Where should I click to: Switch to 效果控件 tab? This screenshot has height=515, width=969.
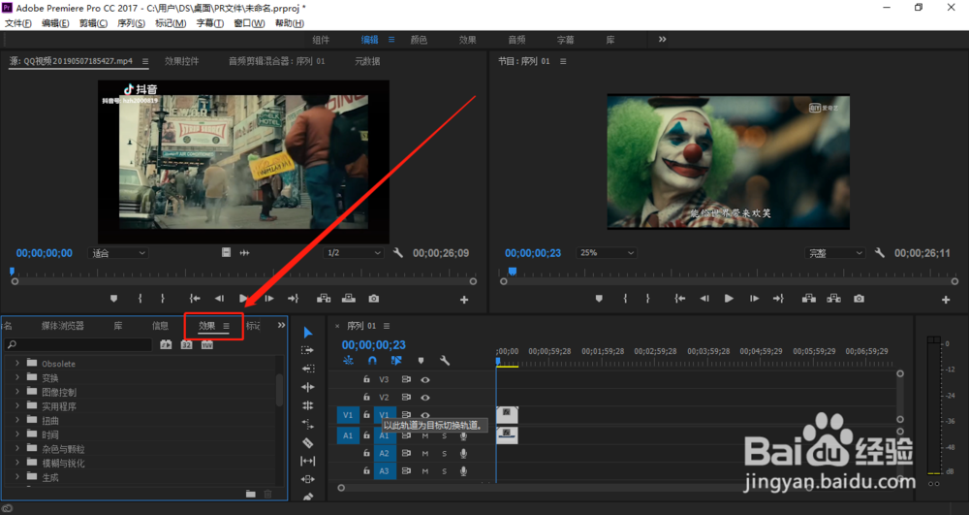click(x=182, y=61)
